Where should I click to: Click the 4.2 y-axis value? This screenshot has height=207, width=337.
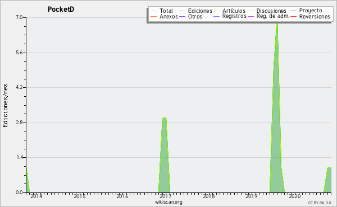[19, 87]
